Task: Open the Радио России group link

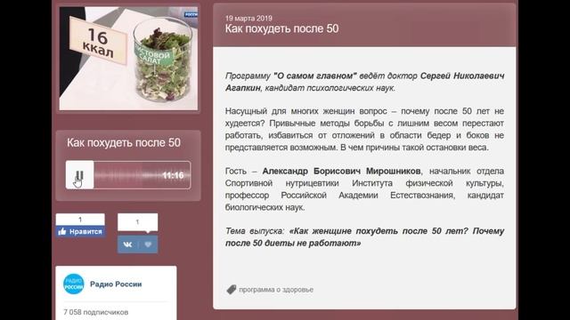Action: (x=116, y=284)
